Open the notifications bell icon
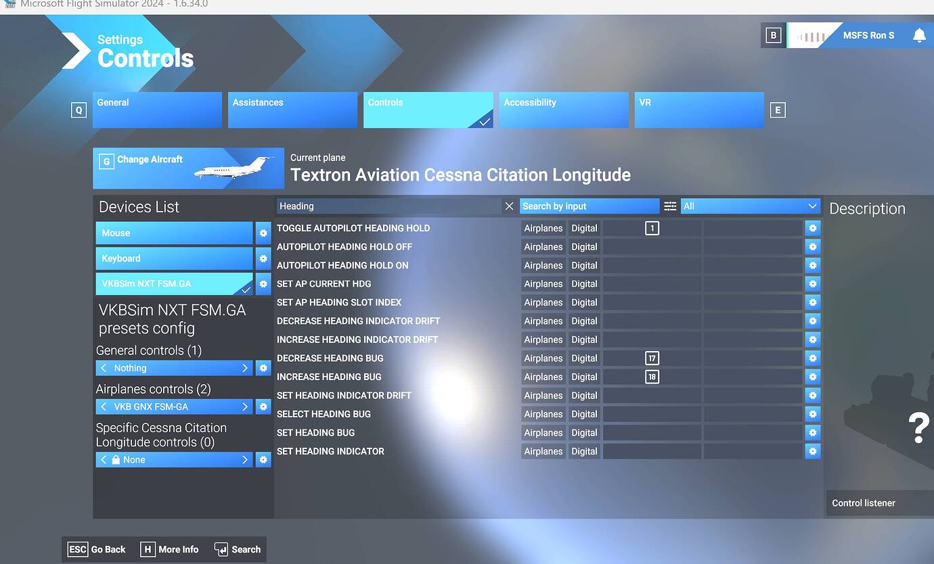Viewport: 934px width, 564px height. pos(918,36)
